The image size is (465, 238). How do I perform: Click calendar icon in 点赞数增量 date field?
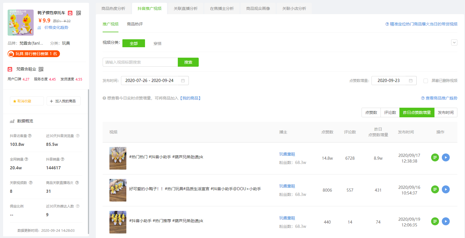coord(411,81)
